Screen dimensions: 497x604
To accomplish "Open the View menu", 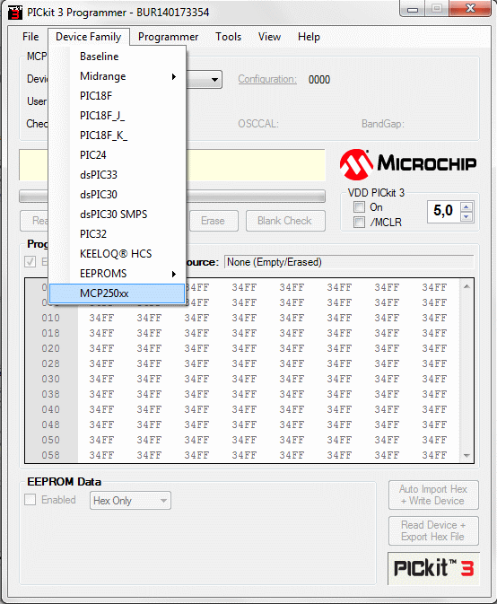I will [x=269, y=37].
